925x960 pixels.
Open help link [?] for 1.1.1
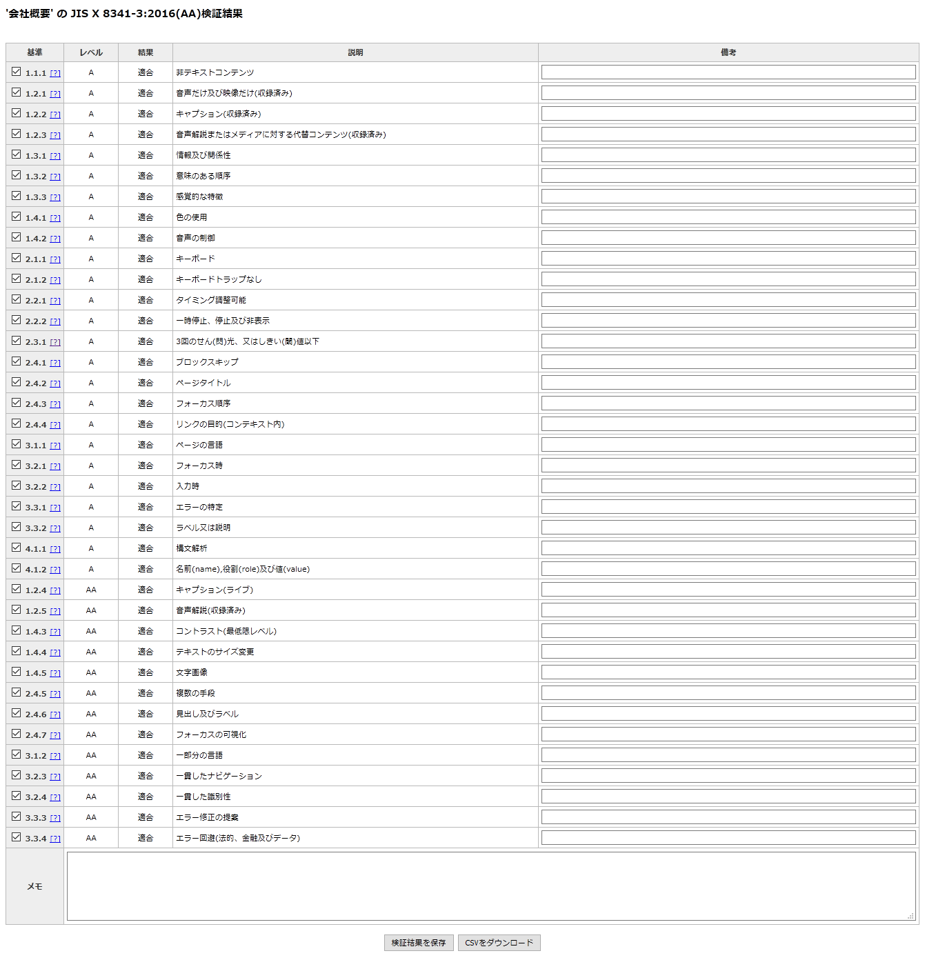click(x=55, y=73)
